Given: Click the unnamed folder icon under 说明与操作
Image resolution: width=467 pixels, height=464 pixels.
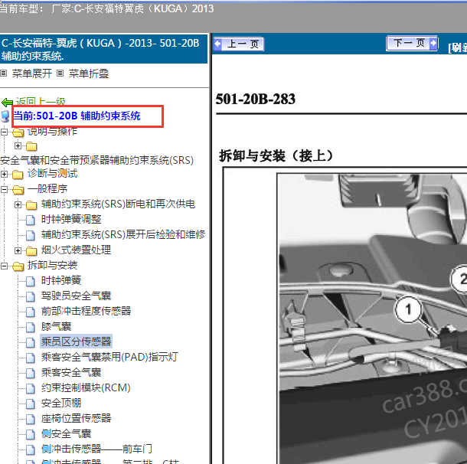Looking at the screenshot, I should point(31,146).
